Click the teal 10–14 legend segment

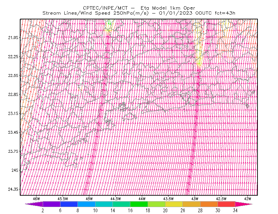pos(104,204)
